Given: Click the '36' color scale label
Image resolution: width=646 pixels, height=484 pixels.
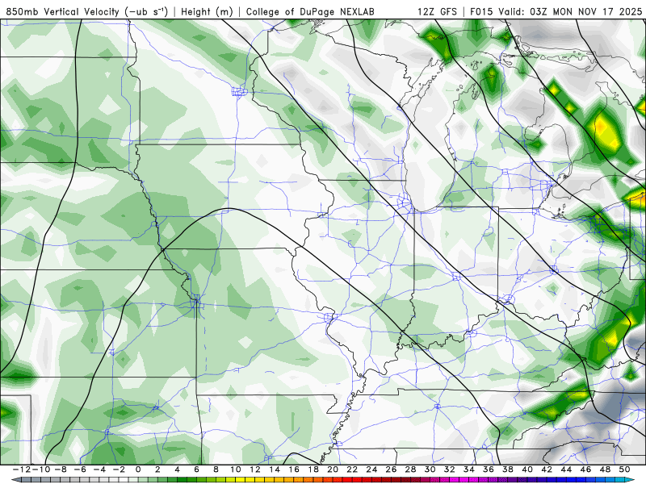Looking at the screenshot, I should pos(489,469).
